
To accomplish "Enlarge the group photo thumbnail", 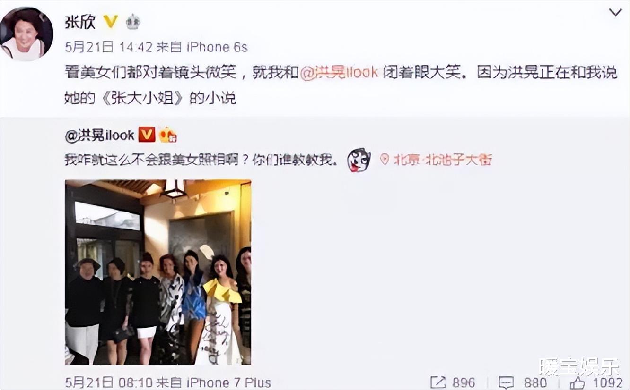I will click(158, 272).
